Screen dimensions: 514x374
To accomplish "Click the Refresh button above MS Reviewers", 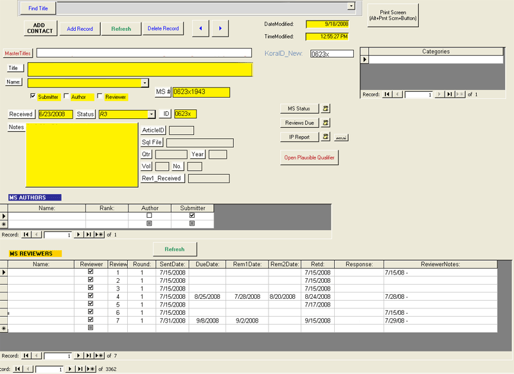I will coord(175,249).
